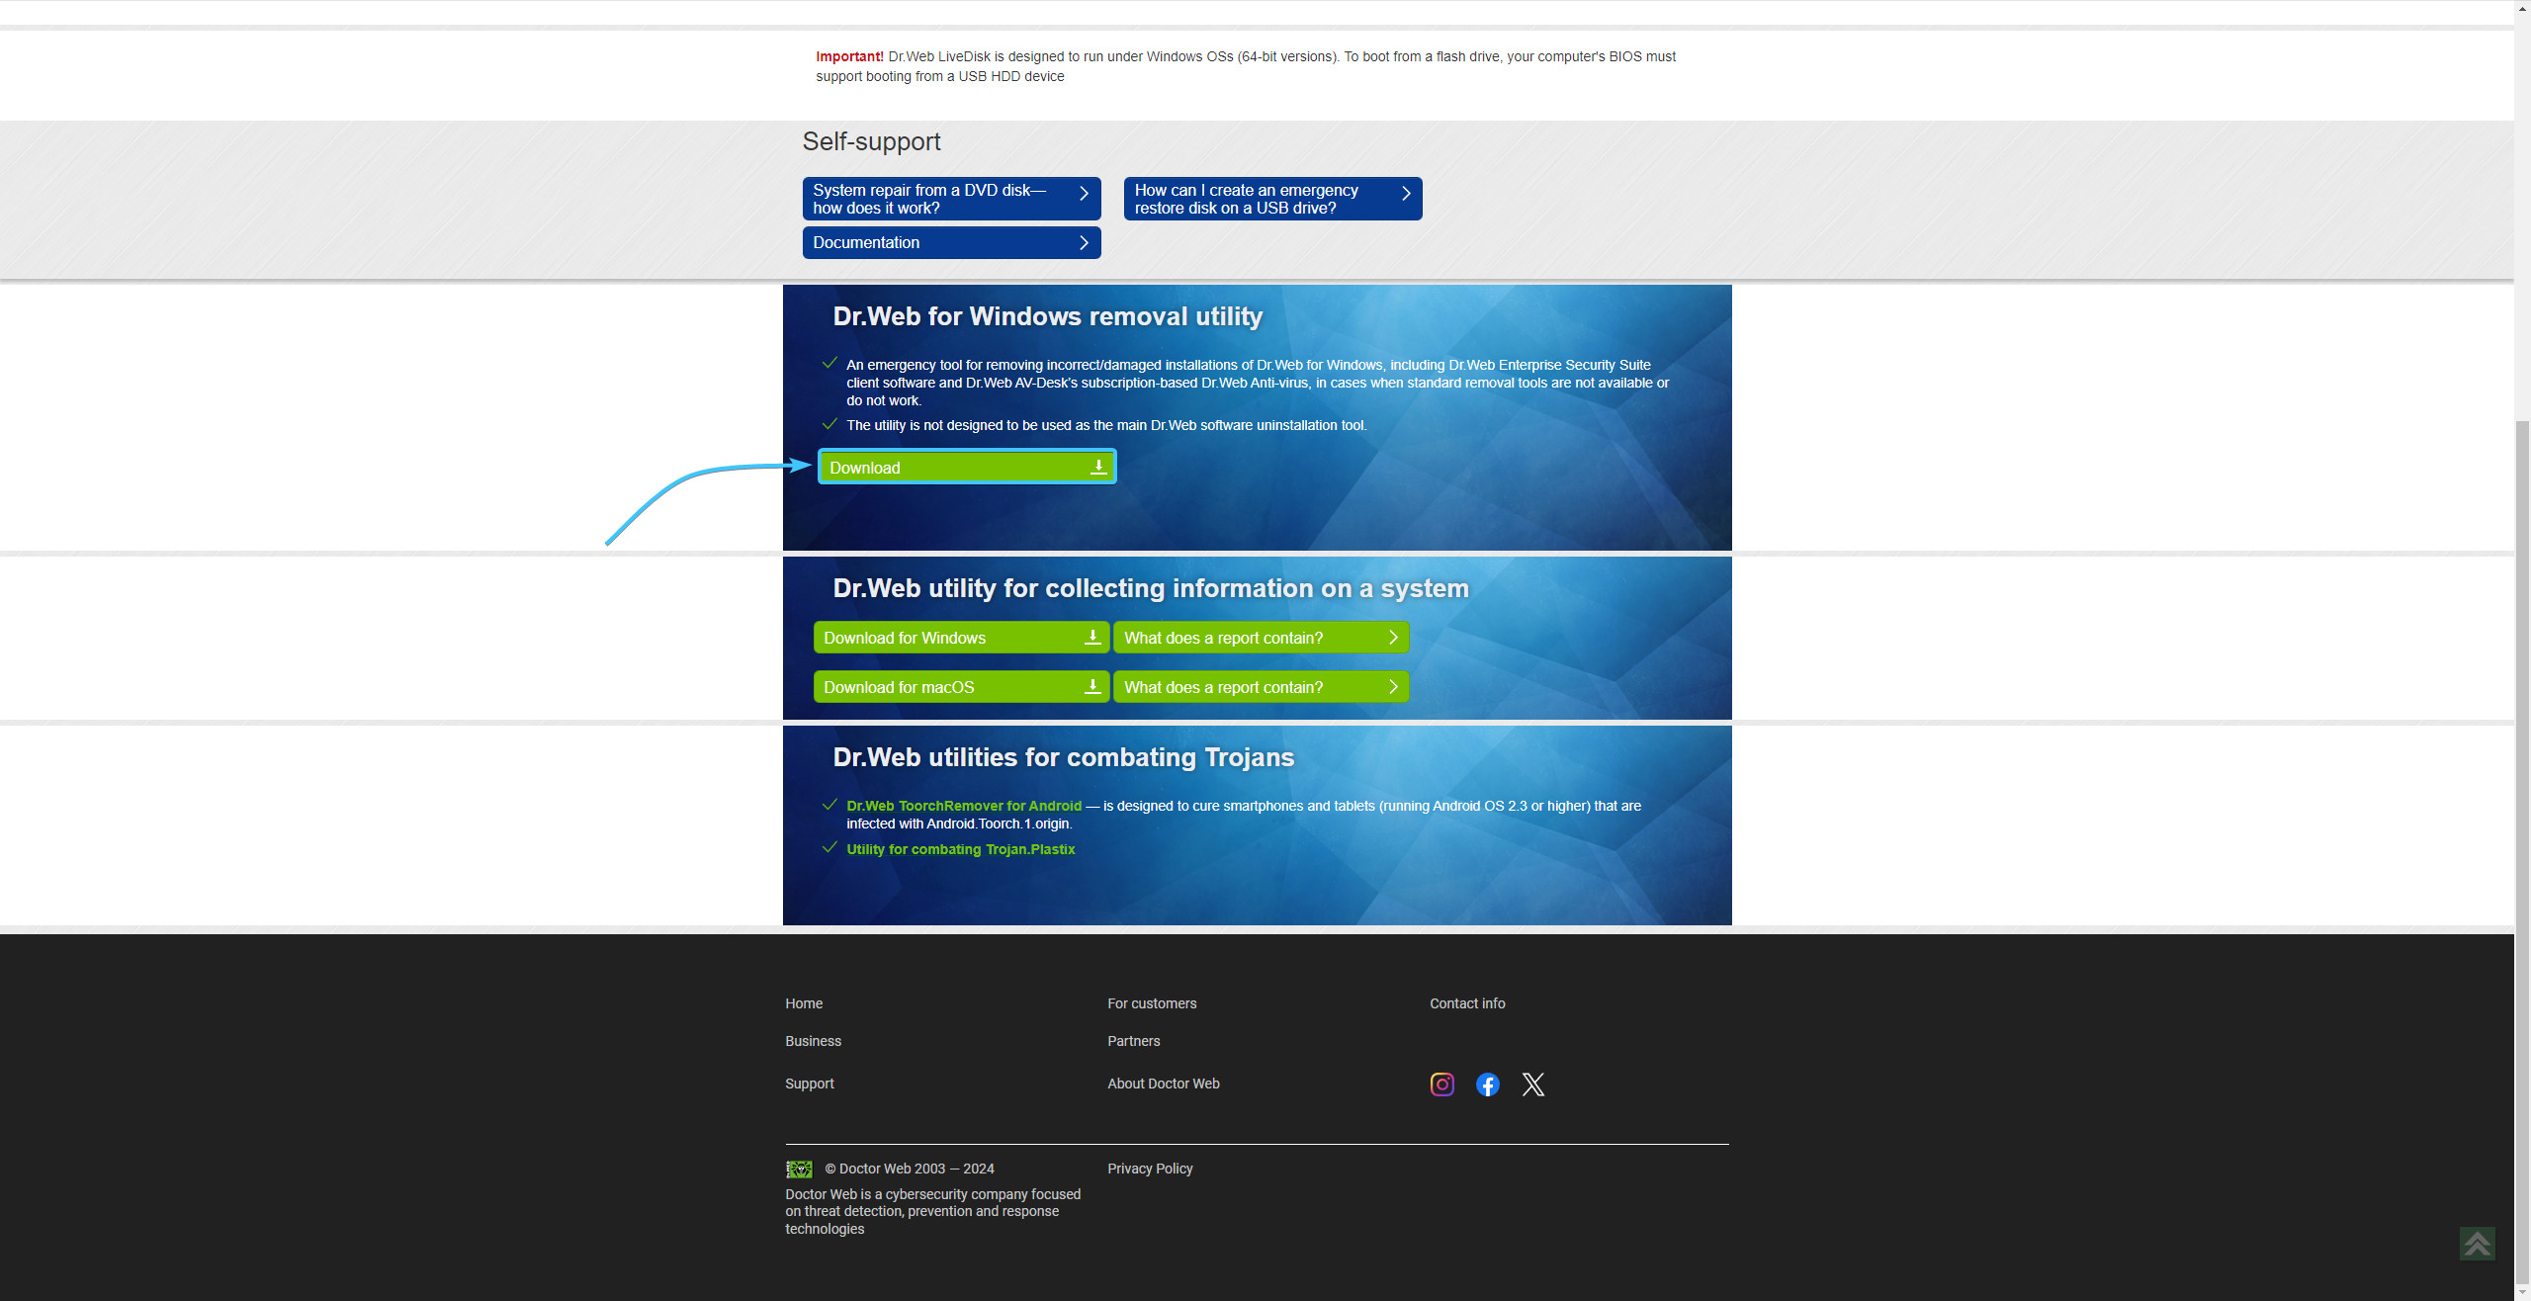Click download icon on Download for Windows
The image size is (2531, 1301).
tap(1092, 638)
